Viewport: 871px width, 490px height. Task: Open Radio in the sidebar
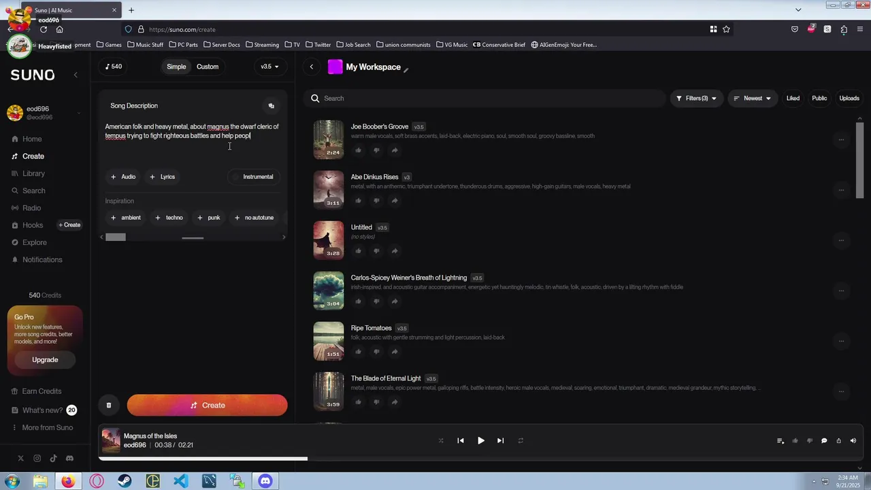pos(31,208)
